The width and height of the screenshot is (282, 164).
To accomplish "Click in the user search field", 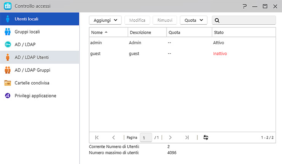I will pos(247,20).
